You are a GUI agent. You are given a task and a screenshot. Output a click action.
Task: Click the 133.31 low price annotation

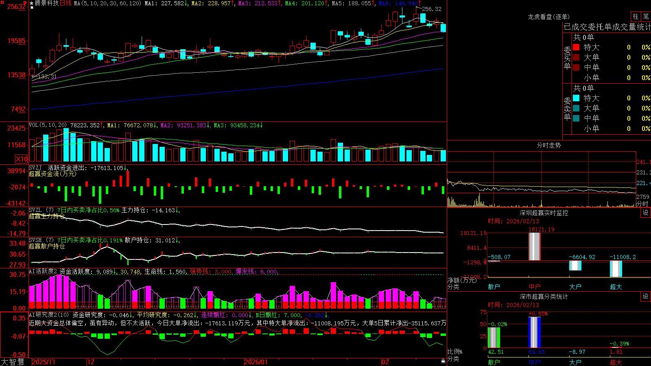point(47,76)
